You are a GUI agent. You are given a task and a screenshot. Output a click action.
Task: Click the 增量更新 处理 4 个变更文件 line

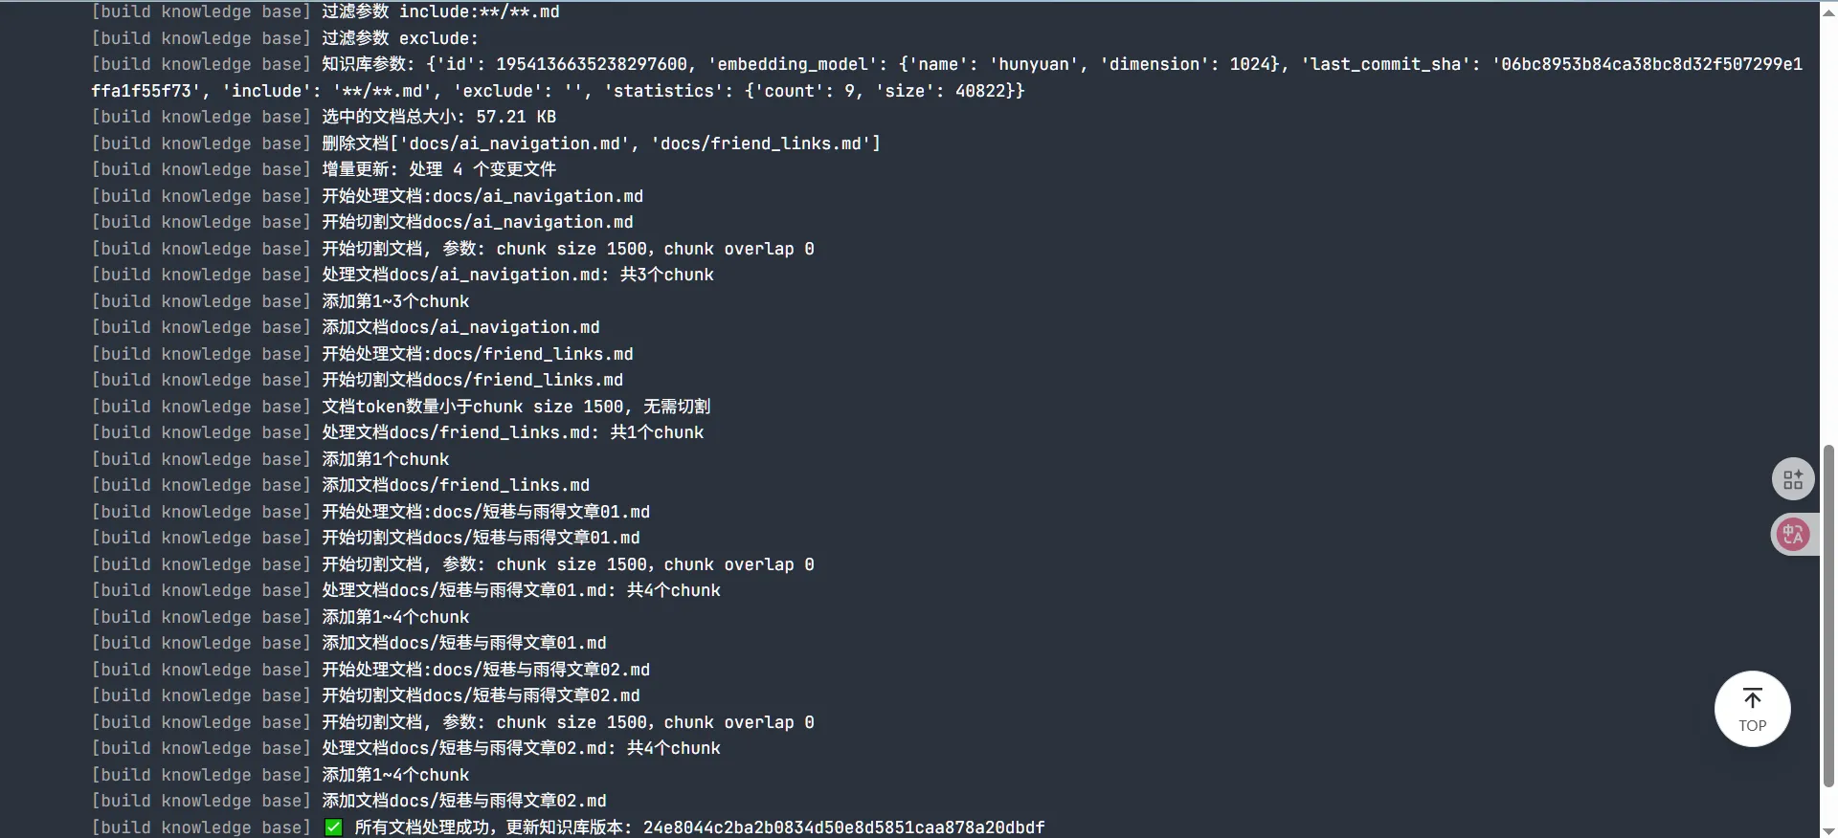point(324,169)
